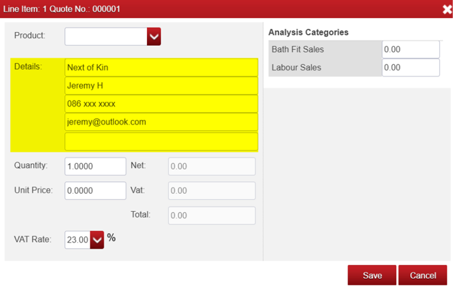Select the 'Next of Kin' details line
The image size is (453, 289).
pyautogui.click(x=161, y=67)
